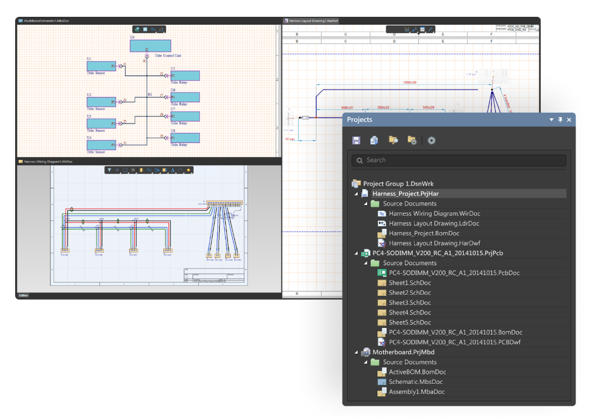593x417 pixels.
Task: Click the Save icon in Projects panel
Action: (x=356, y=140)
